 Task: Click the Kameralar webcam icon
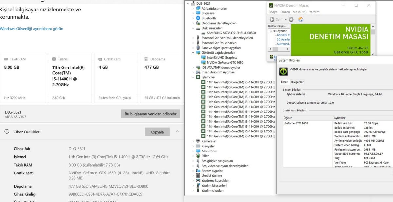tap(198, 141)
